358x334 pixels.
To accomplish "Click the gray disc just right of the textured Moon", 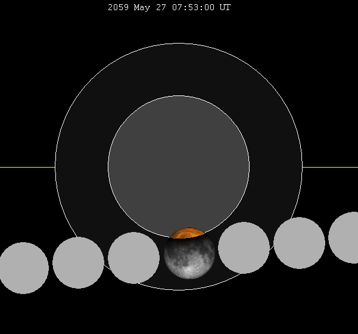I will pyautogui.click(x=244, y=248).
